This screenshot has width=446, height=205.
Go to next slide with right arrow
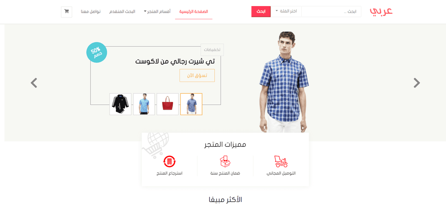click(x=416, y=83)
